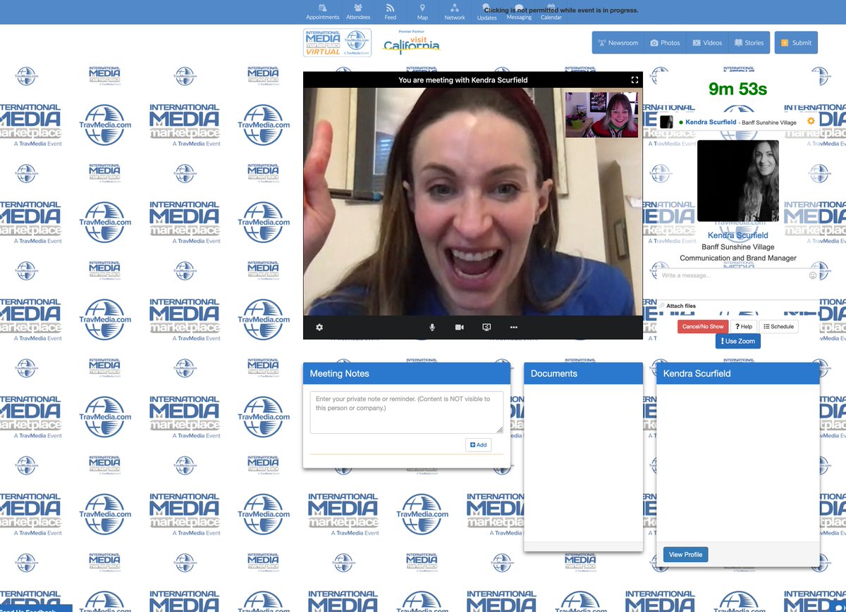Open Appointments in top navigation

pos(322,11)
